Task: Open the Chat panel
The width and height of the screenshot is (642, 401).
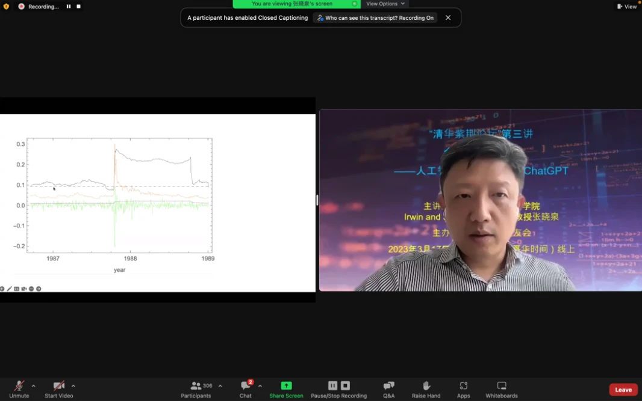Action: [x=246, y=389]
